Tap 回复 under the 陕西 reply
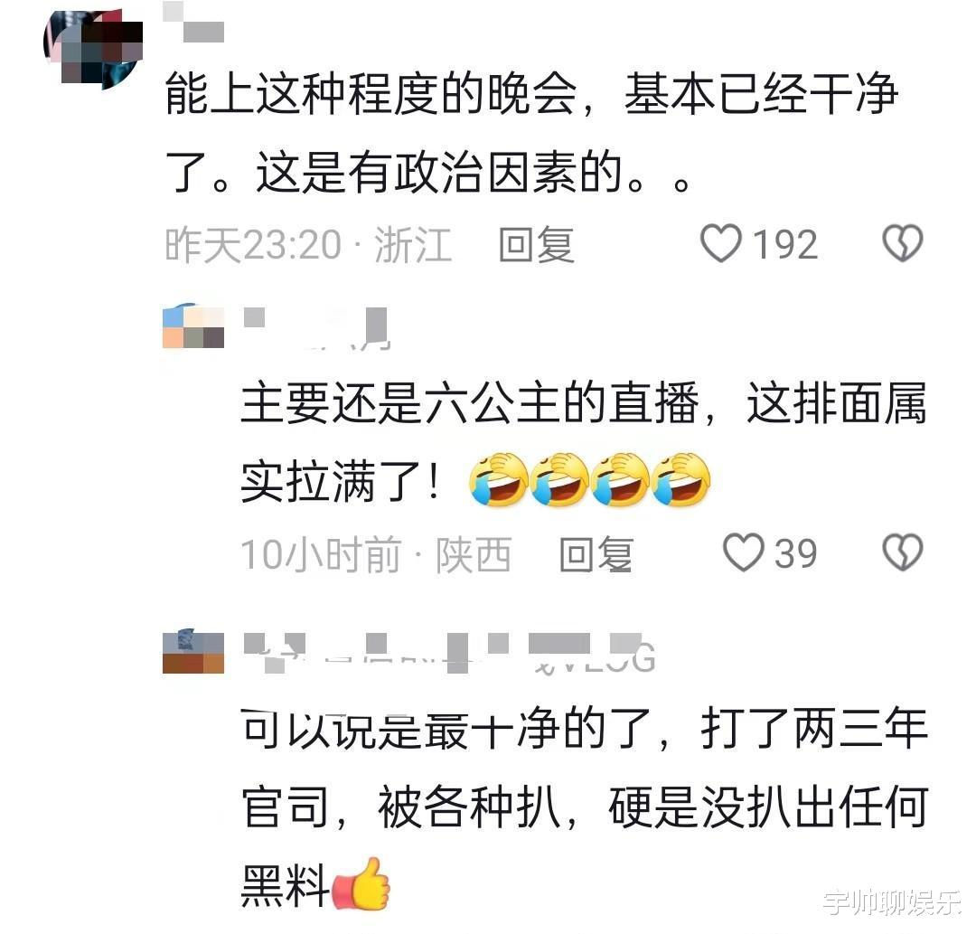The image size is (976, 934). [x=596, y=553]
